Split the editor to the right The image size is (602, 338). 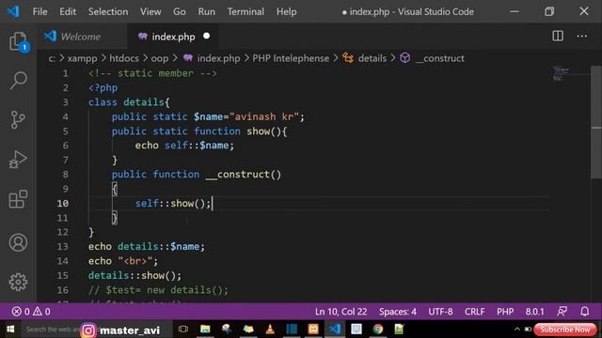[x=558, y=36]
